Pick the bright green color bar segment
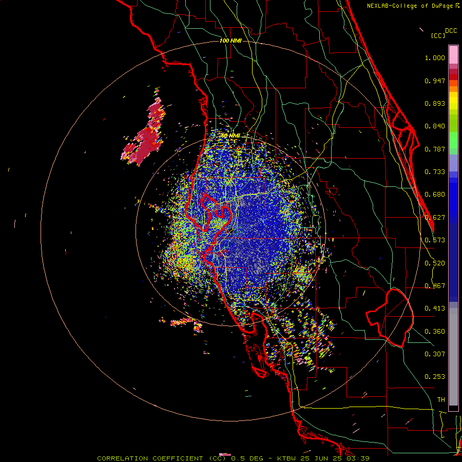462x462 pixels. [x=453, y=140]
